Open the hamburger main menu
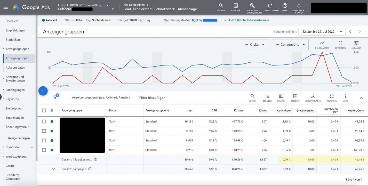The height and width of the screenshot is (186, 368). 6,7
